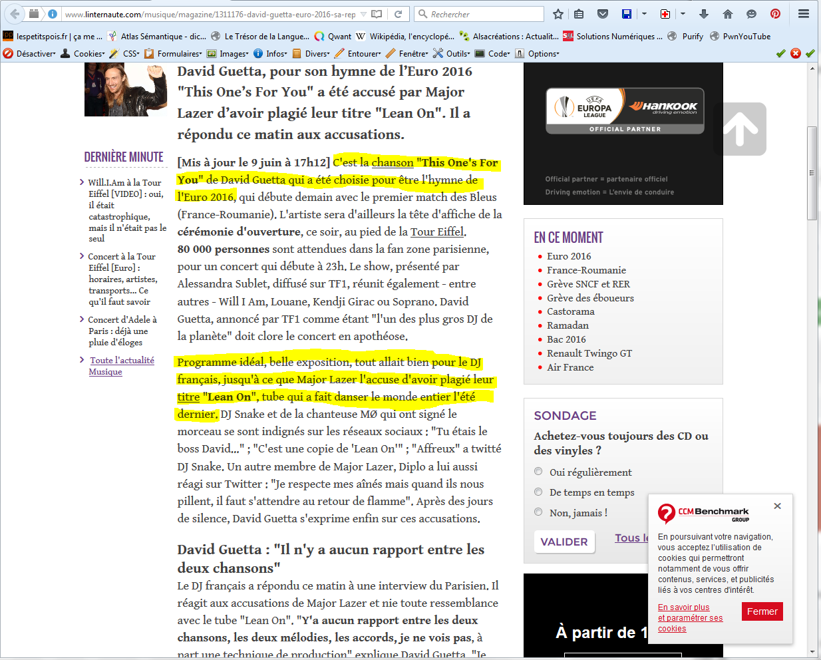This screenshot has width=821, height=660.
Task: Click the smiley chat icon in toolbar
Action: 751,14
